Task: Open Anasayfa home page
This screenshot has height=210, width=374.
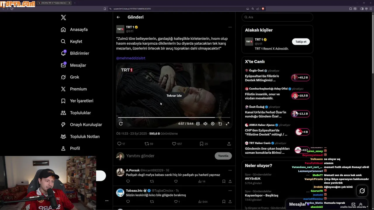Action: pyautogui.click(x=74, y=29)
